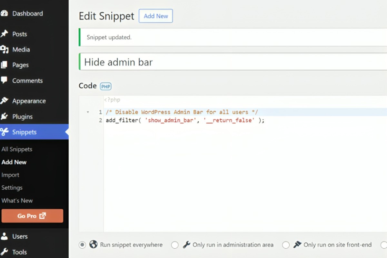Click the Go Pro upgrade button
The image size is (387, 258).
[x=32, y=216]
